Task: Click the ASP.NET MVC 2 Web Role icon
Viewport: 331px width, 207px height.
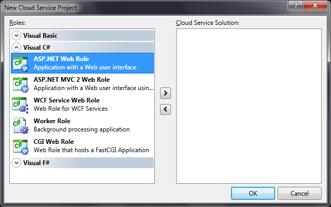Action: pos(20,84)
